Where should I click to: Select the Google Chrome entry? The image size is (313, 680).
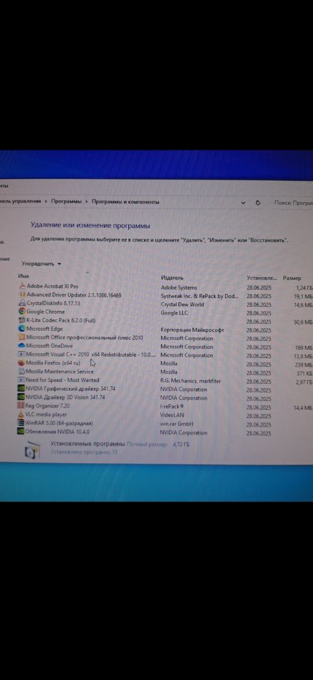click(45, 312)
